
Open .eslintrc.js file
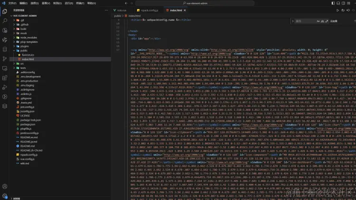point(60,94)
